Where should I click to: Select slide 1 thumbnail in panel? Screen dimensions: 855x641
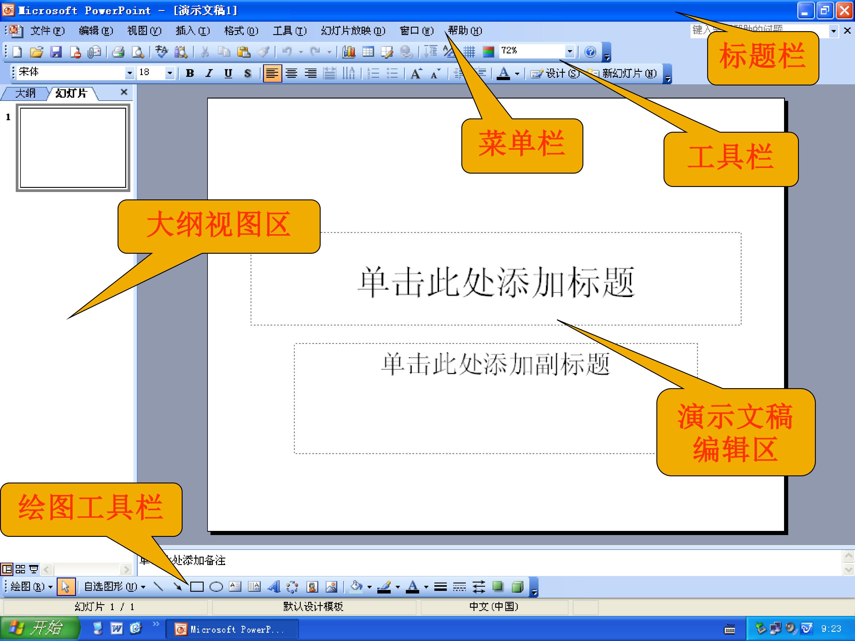[x=73, y=147]
